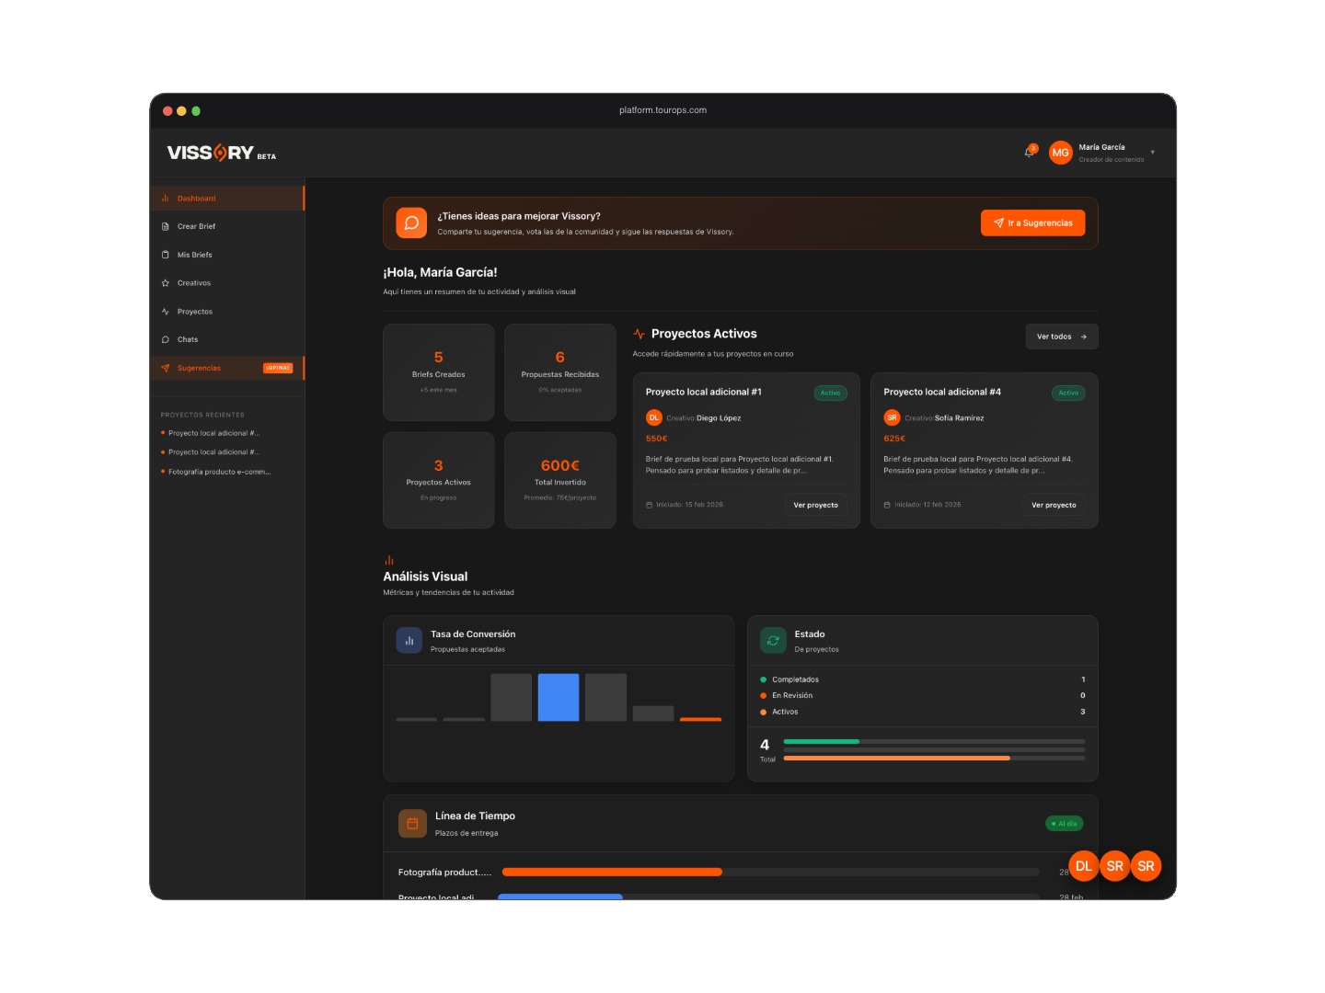This screenshot has width=1325, height=993.
Task: Open Ver todos with its arrow
Action: point(1061,337)
